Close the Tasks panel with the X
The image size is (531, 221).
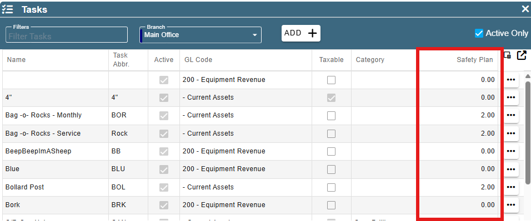(x=525, y=9)
